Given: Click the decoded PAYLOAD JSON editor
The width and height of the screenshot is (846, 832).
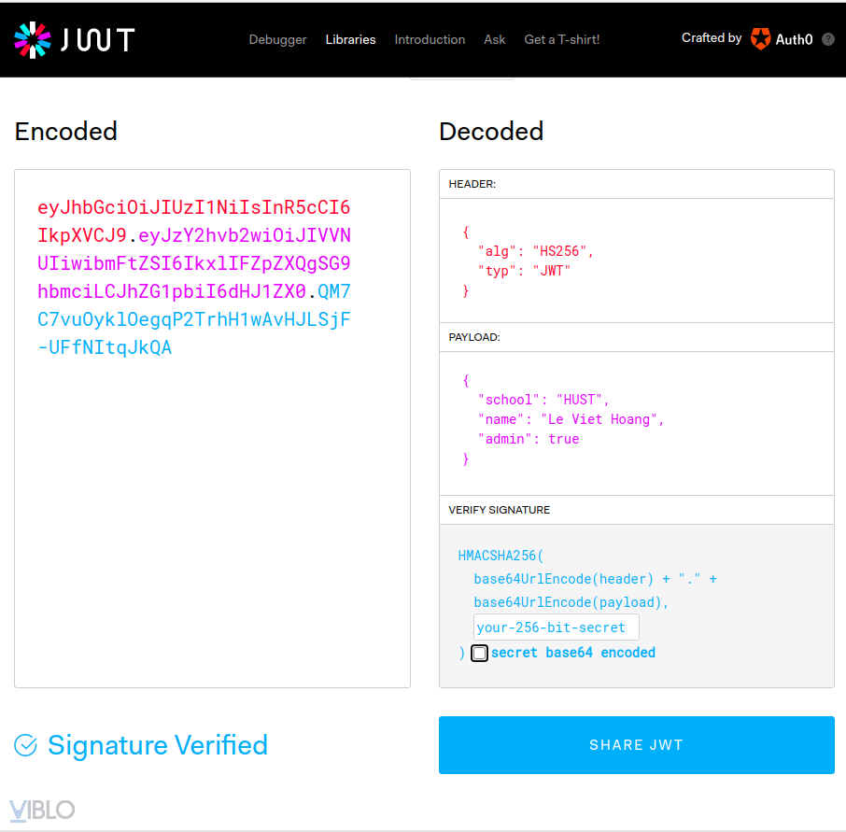Looking at the screenshot, I should pyautogui.click(x=636, y=422).
